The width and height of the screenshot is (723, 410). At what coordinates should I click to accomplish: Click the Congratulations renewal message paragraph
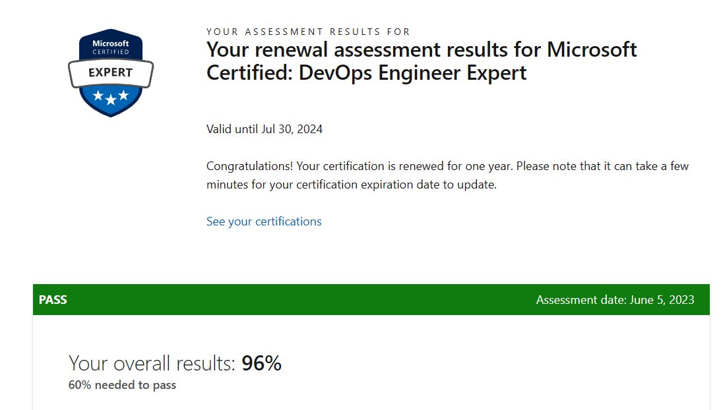coord(447,175)
